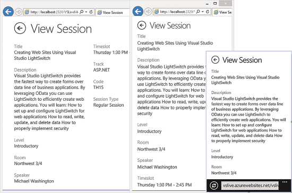
Task: Click the 'TH15' Code value in left window
Action: click(98, 87)
